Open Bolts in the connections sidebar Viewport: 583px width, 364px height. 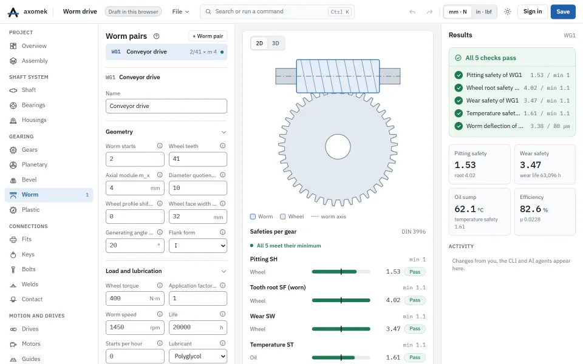pyautogui.click(x=49, y=269)
